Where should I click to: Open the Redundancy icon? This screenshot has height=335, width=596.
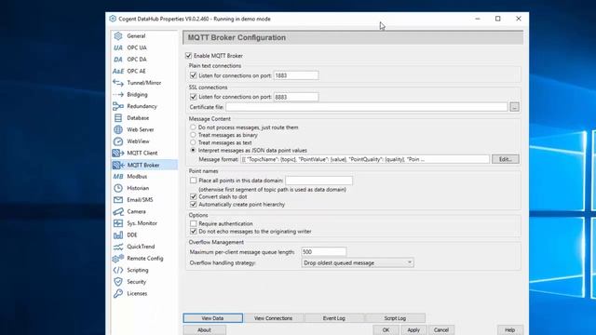[x=118, y=106]
